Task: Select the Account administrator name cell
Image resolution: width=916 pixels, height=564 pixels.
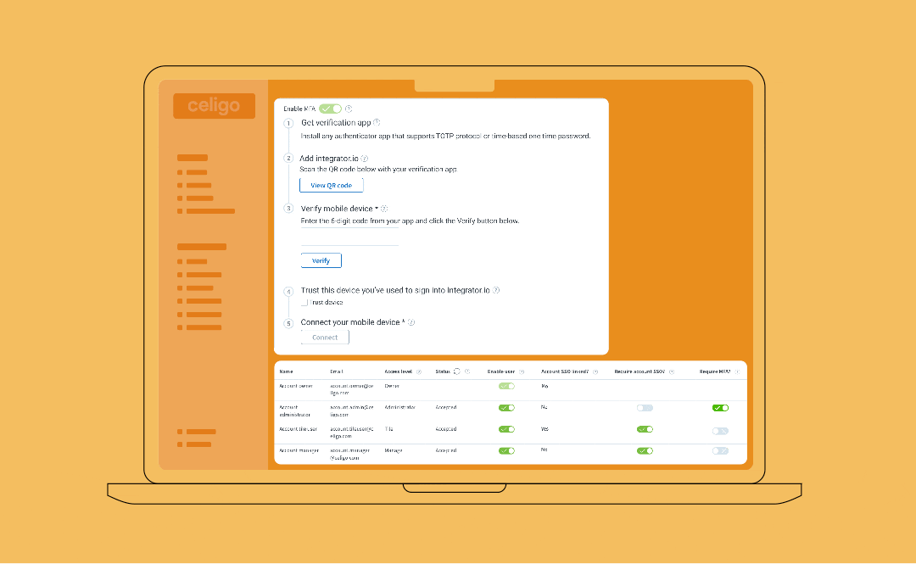Action: (x=295, y=410)
